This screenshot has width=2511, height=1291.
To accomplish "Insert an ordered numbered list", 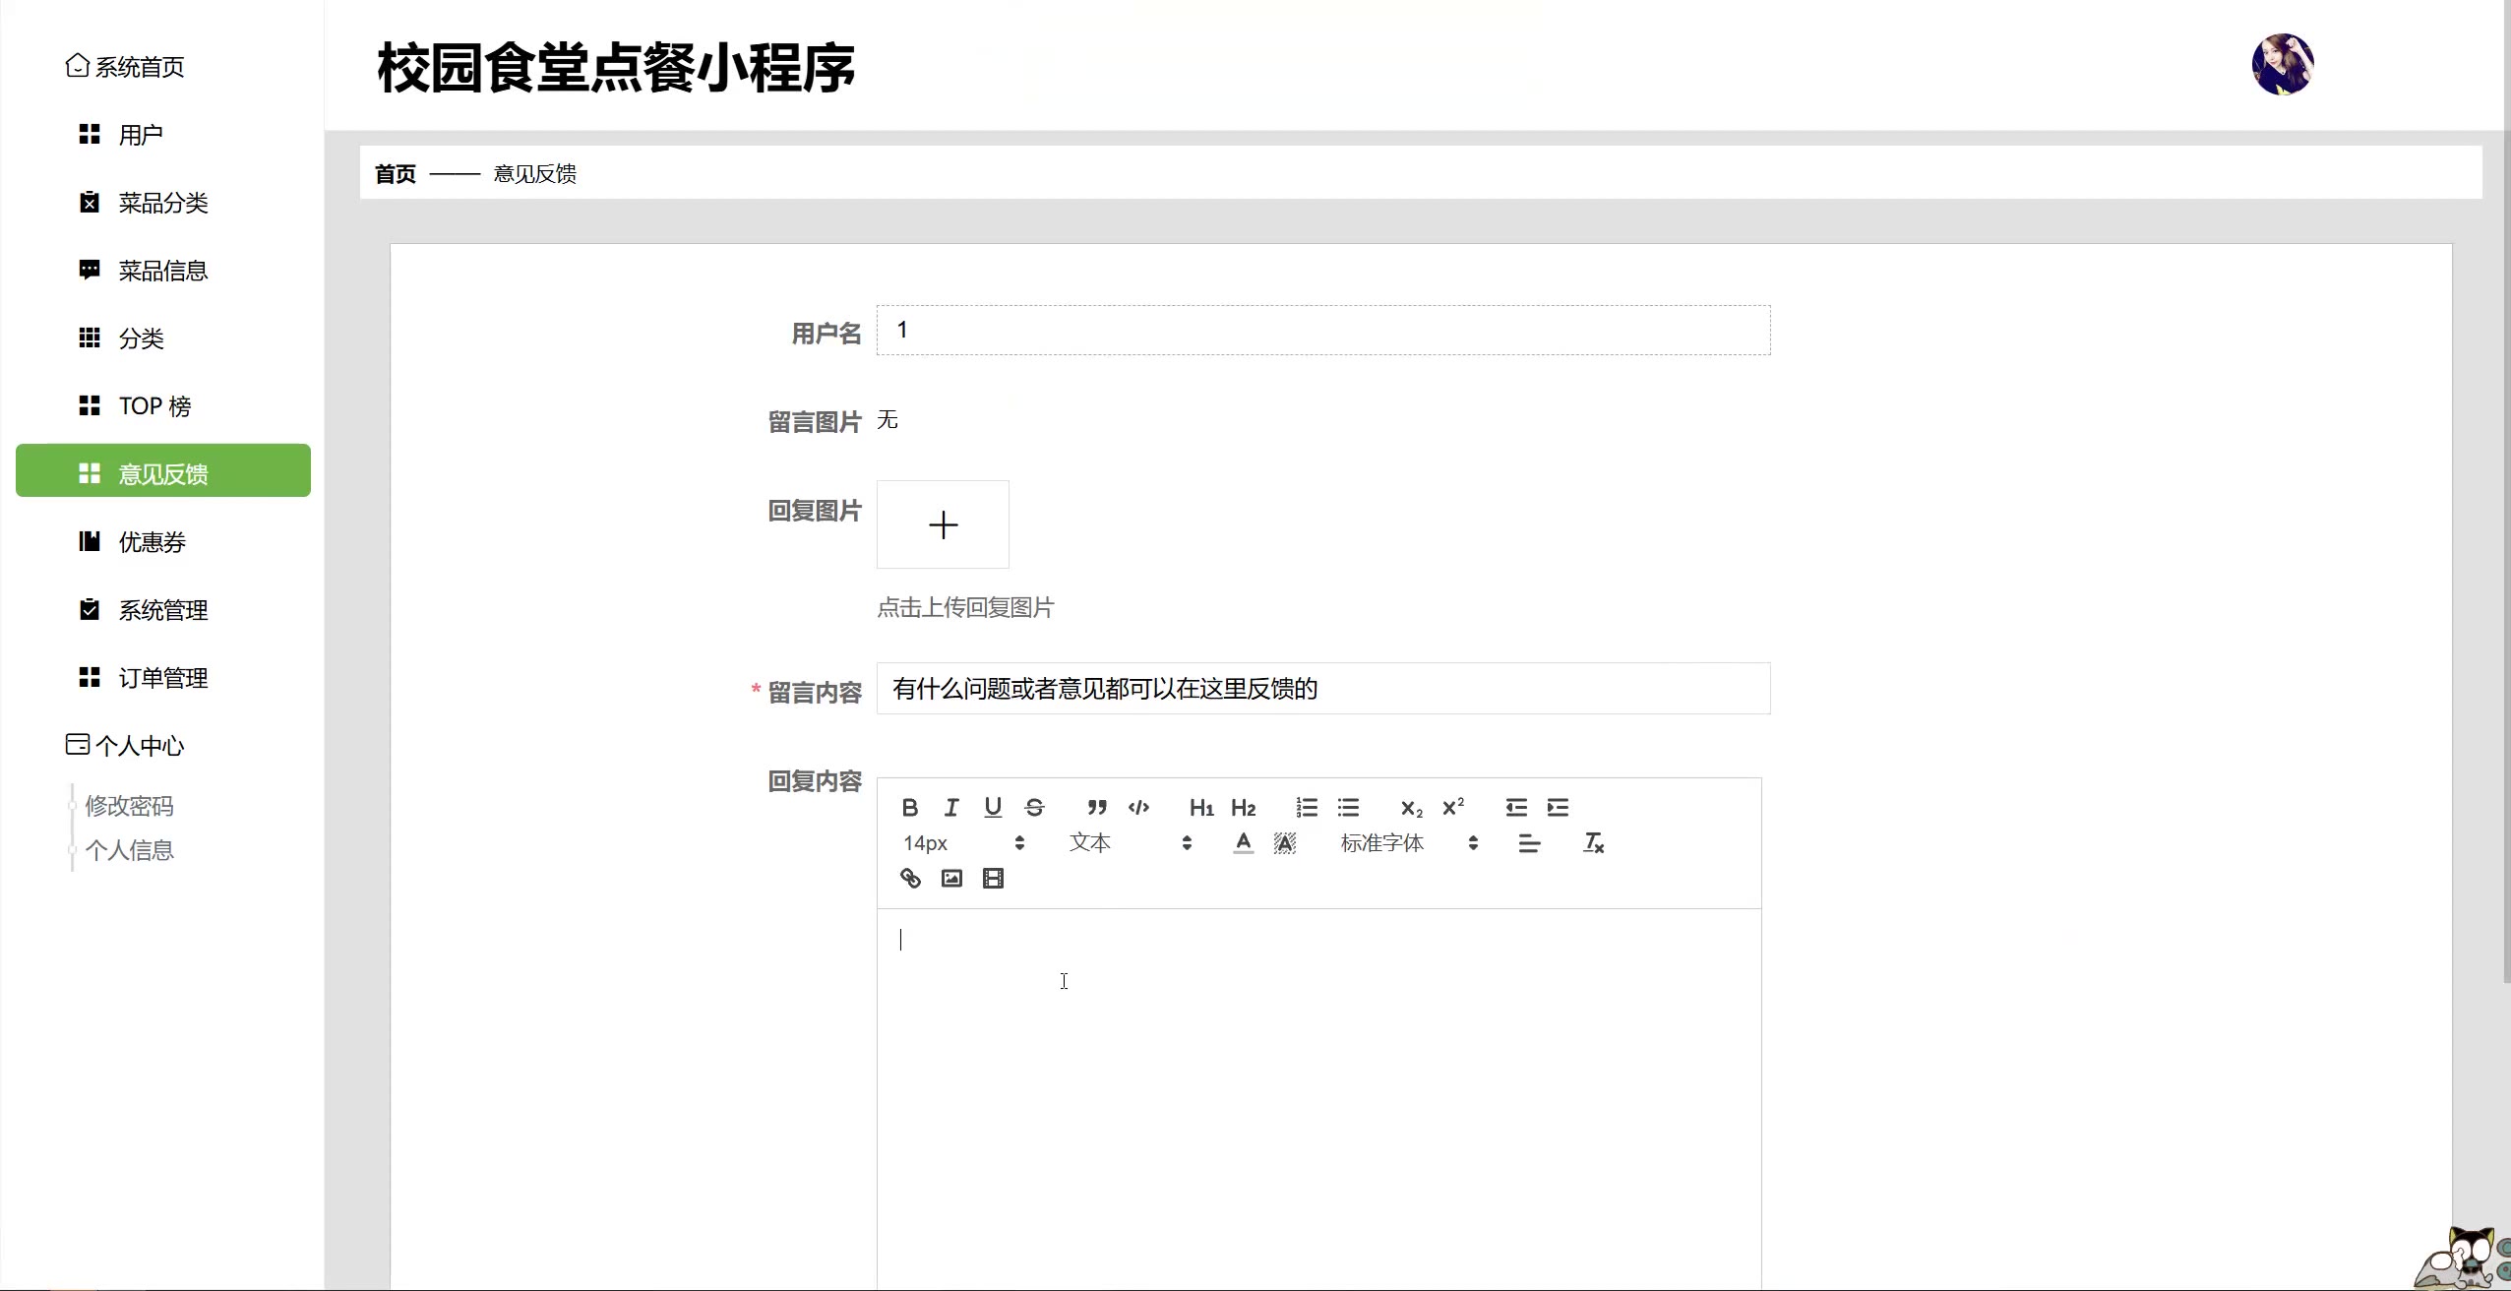I will [x=1307, y=808].
